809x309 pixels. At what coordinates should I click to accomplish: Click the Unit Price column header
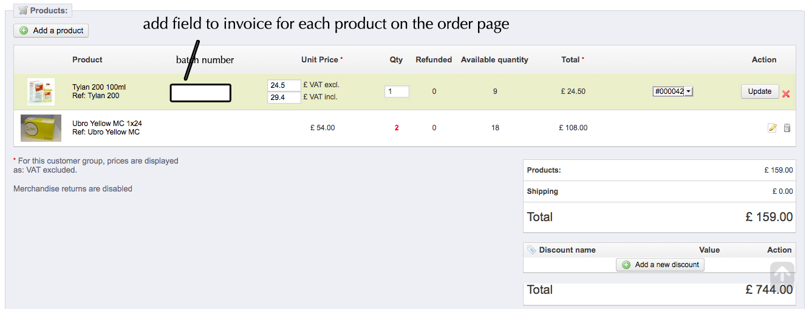[320, 60]
